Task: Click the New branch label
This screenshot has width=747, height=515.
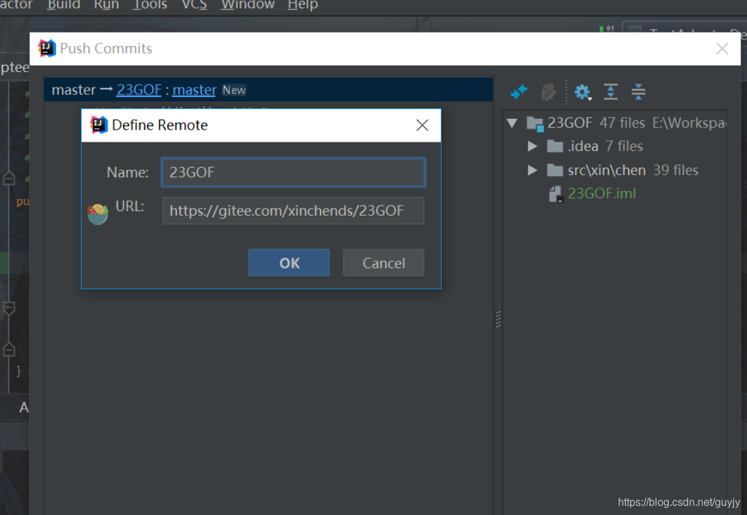Action: 234,90
